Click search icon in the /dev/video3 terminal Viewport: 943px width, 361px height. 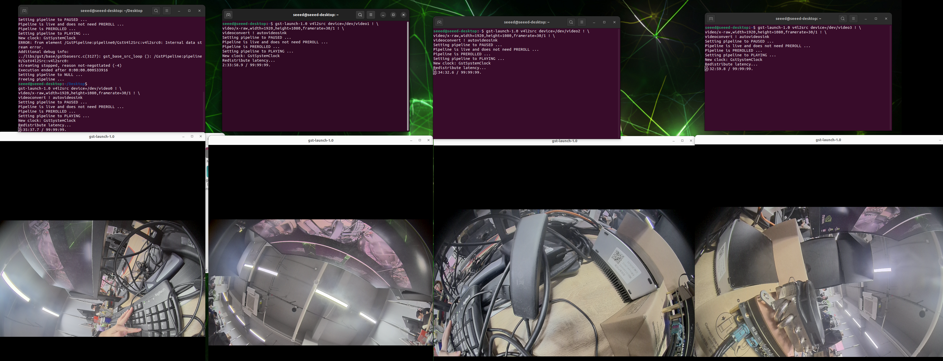[842, 19]
